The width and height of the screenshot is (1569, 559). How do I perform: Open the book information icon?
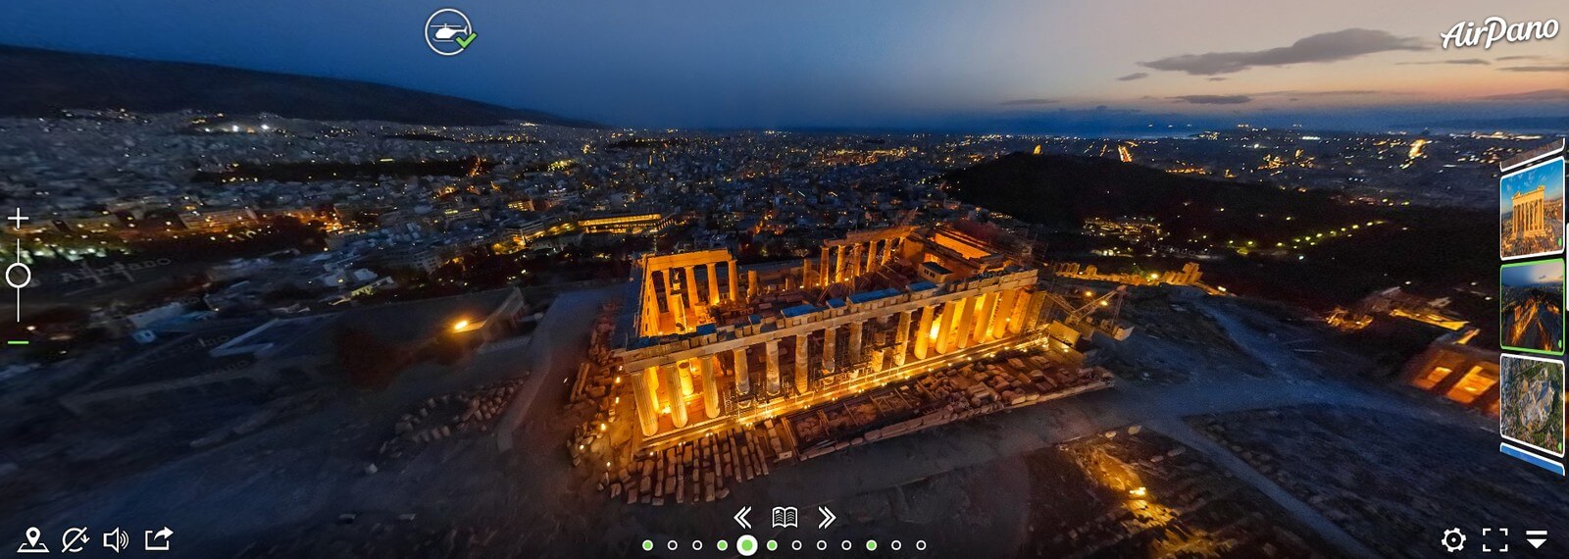coord(784,517)
